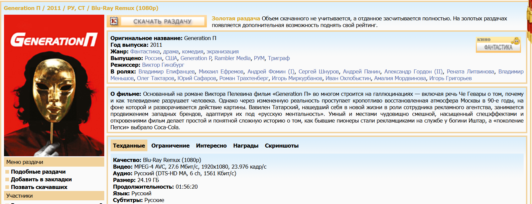Click the Золотая раздача label

click(236, 18)
